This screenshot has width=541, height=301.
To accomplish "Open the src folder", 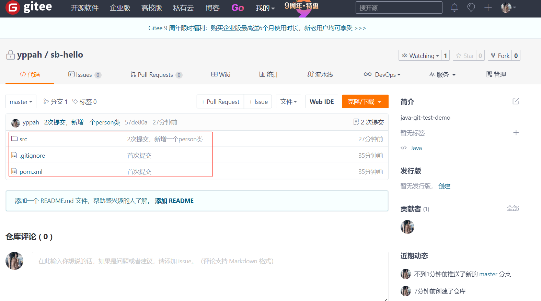I will point(23,139).
